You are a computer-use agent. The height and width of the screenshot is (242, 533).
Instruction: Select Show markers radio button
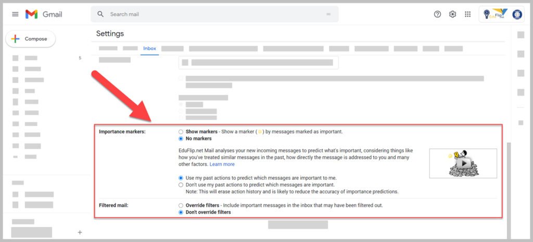point(181,132)
